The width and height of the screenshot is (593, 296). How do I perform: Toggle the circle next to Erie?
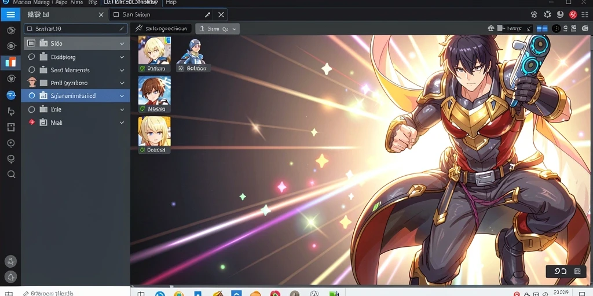point(32,109)
